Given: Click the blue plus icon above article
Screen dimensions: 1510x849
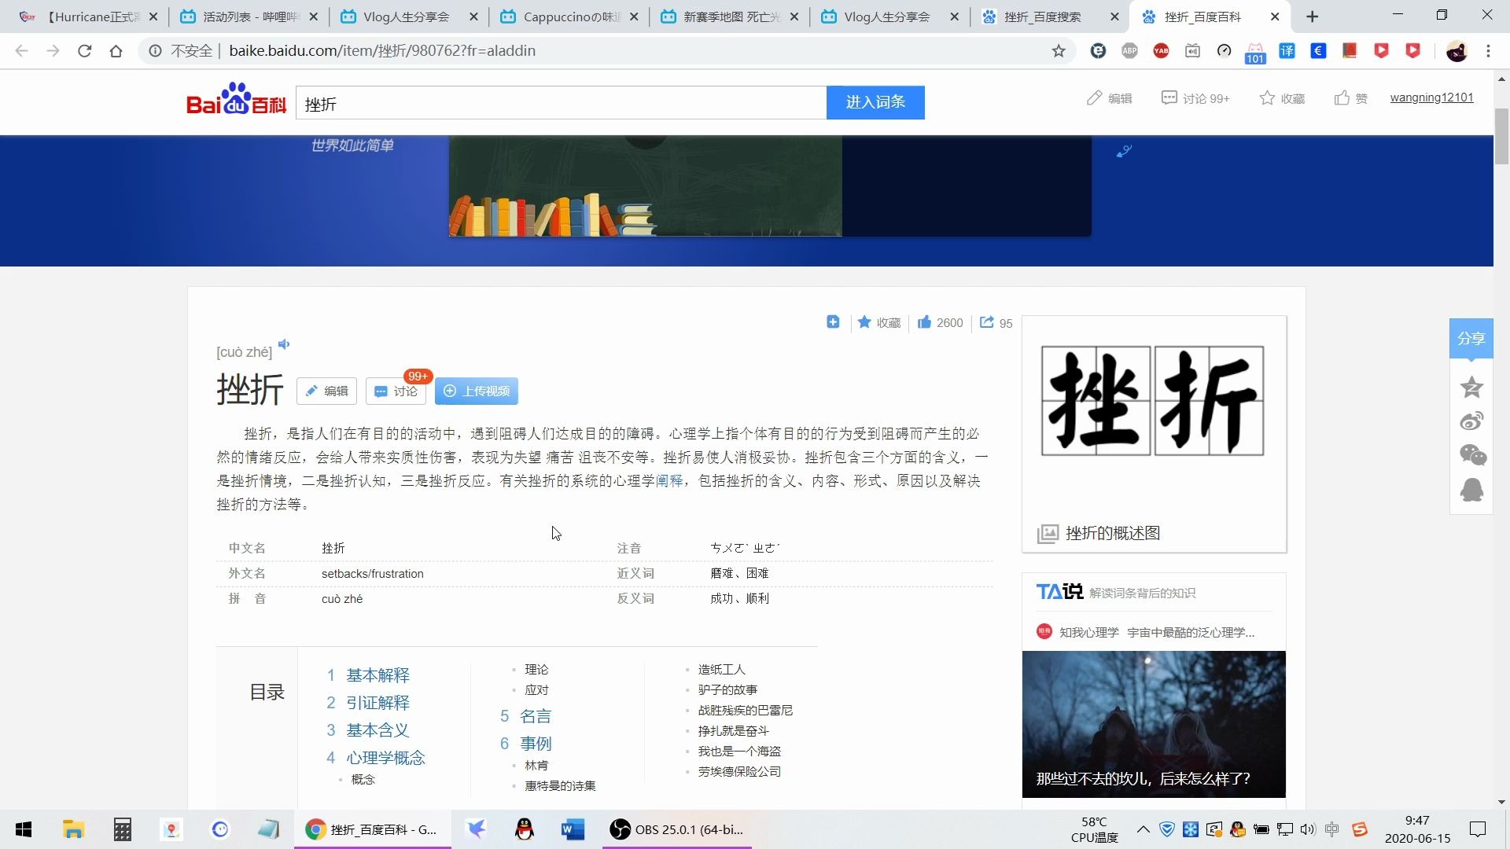Looking at the screenshot, I should point(833,322).
